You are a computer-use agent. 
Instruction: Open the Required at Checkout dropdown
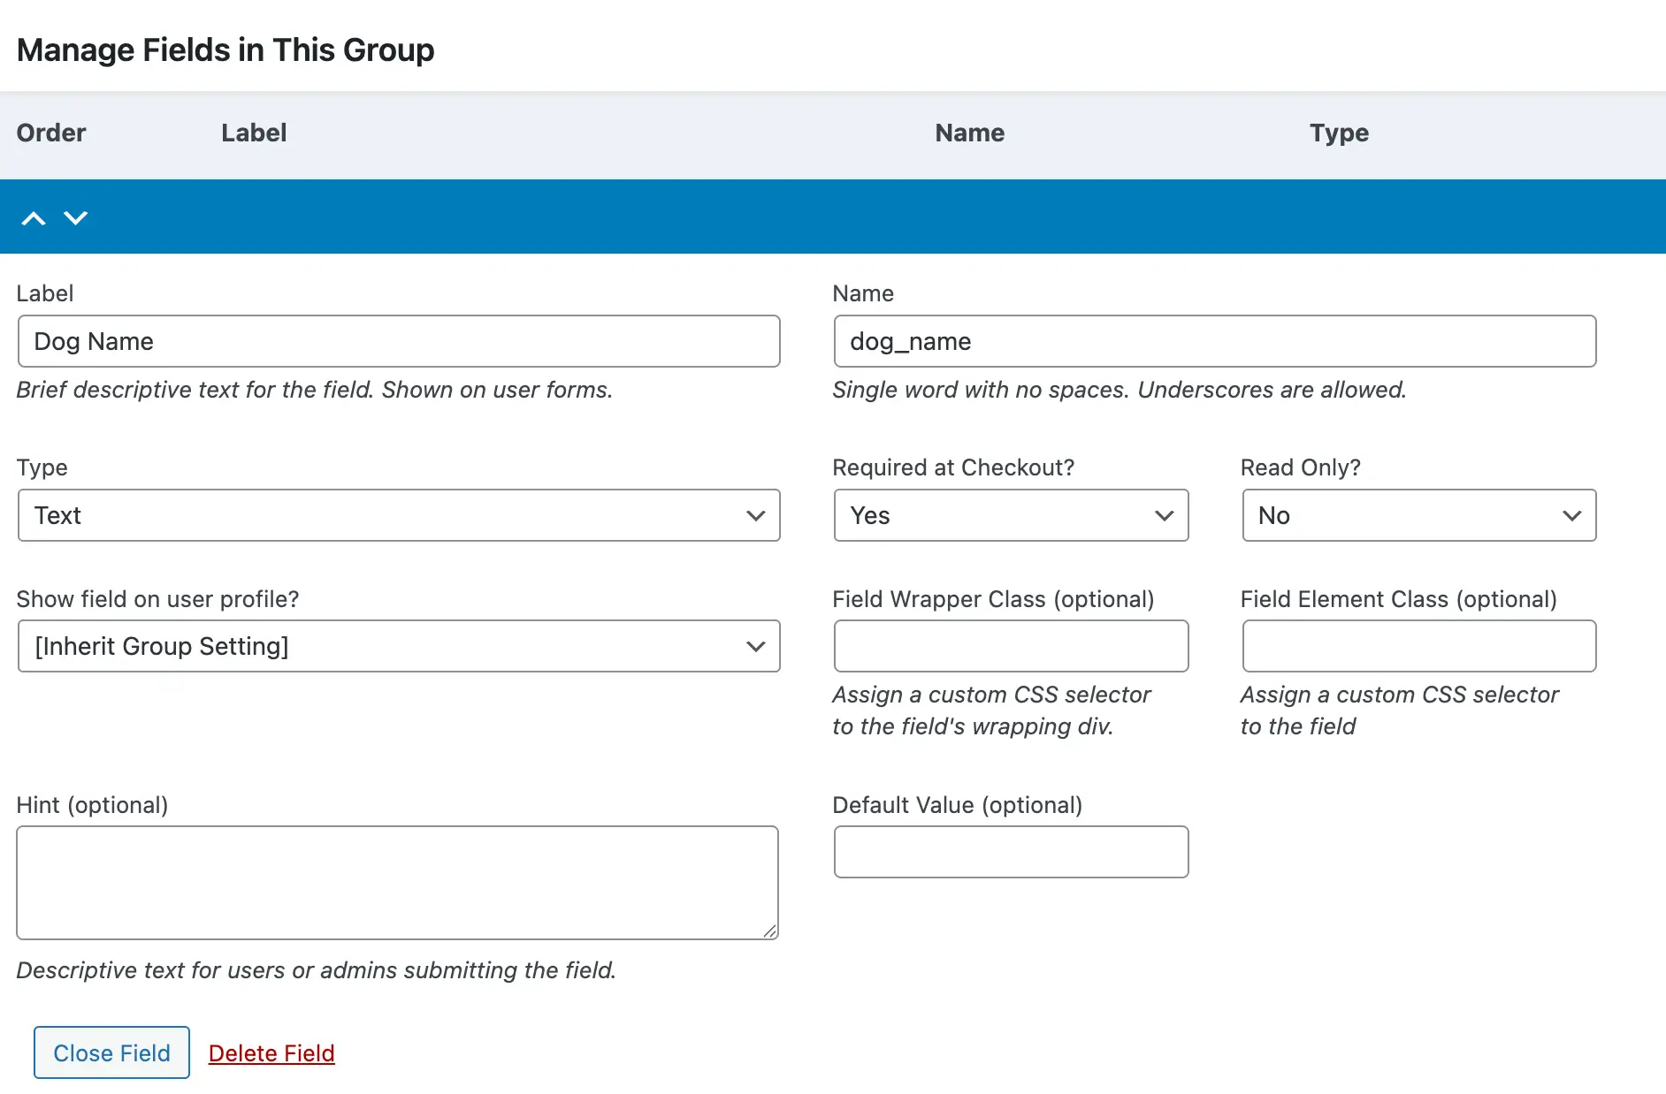click(1011, 515)
